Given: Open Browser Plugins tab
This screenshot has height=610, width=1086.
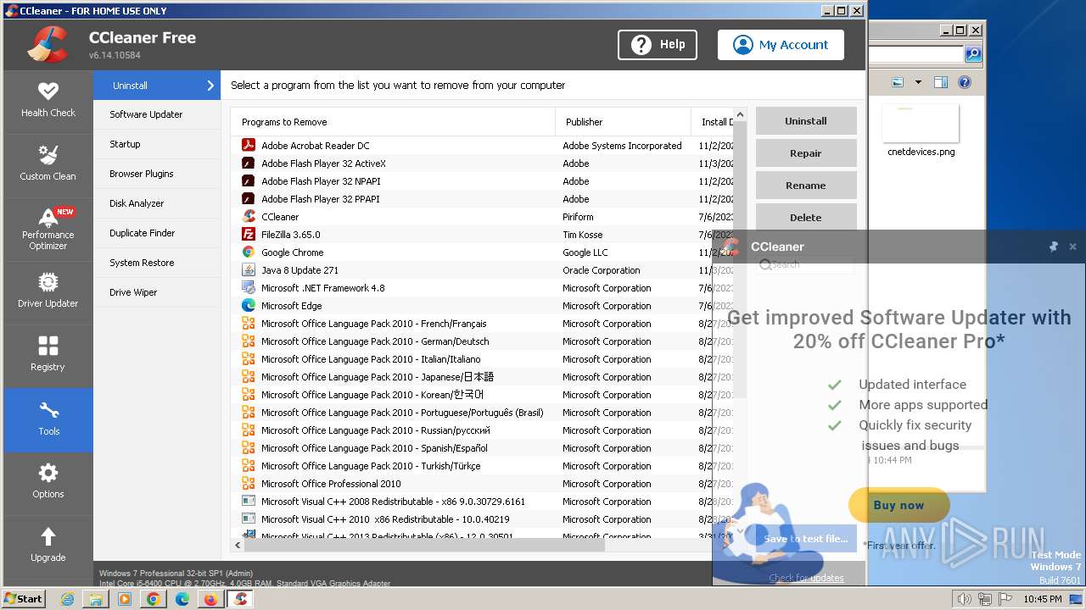Looking at the screenshot, I should click(x=157, y=174).
